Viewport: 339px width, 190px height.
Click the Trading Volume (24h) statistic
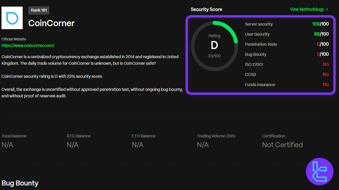click(216, 141)
